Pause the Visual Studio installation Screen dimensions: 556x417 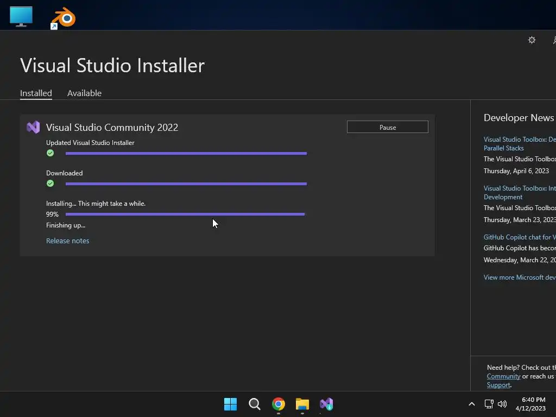point(388,127)
